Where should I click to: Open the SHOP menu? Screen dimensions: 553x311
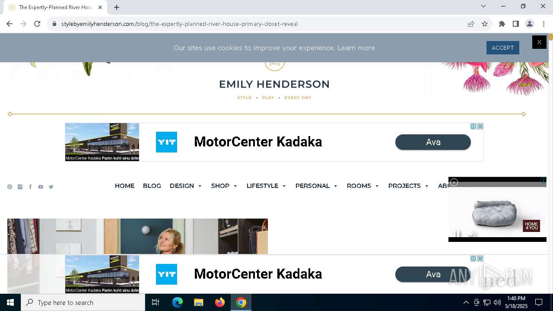(220, 186)
